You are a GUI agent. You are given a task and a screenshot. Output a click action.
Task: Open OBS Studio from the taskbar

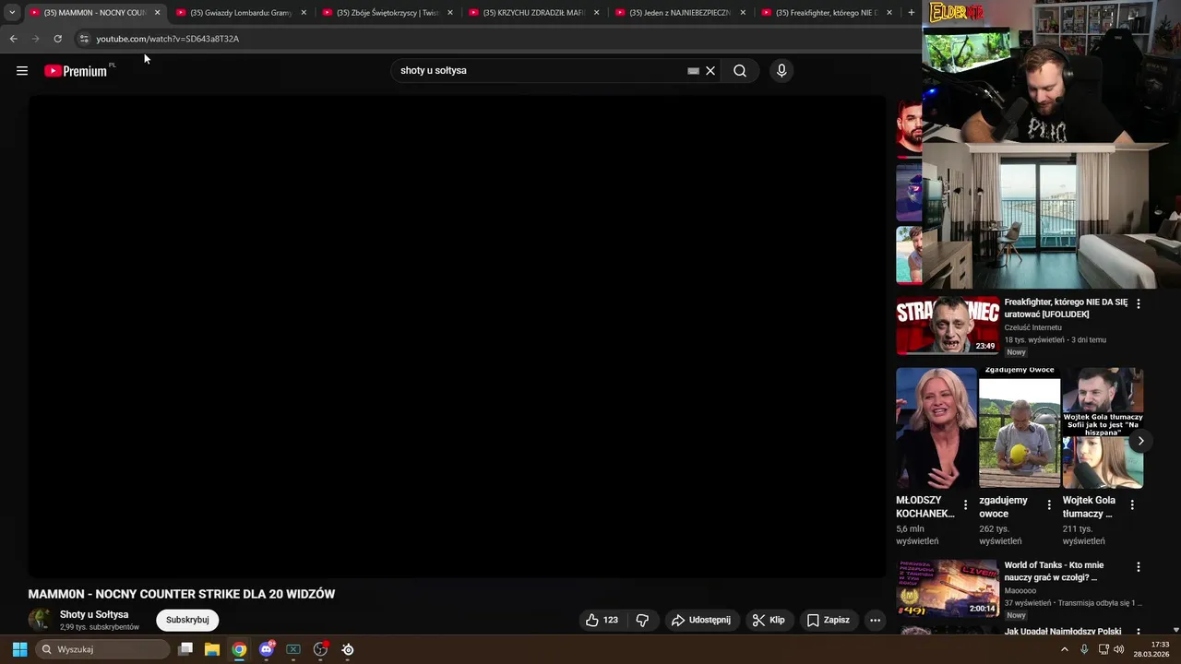pyautogui.click(x=320, y=649)
